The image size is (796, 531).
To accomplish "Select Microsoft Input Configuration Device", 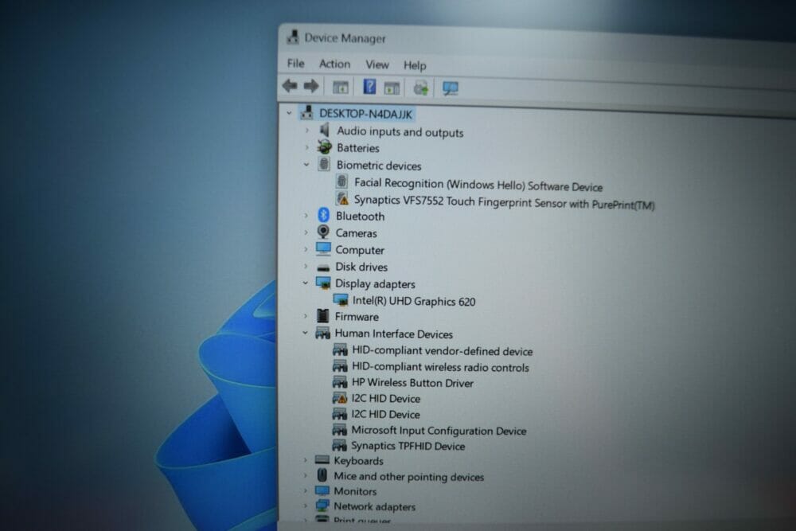I will pyautogui.click(x=439, y=431).
